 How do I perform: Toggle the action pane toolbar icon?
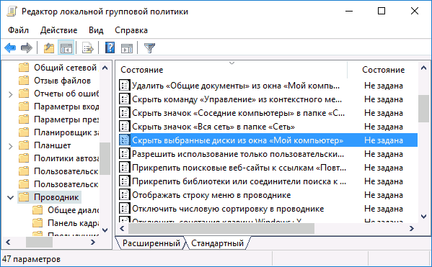(x=127, y=47)
